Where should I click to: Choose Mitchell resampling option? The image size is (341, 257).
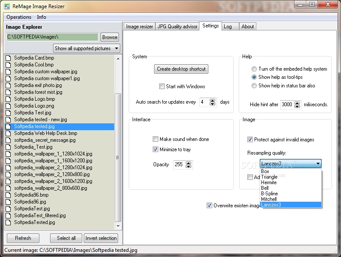pos(291,199)
